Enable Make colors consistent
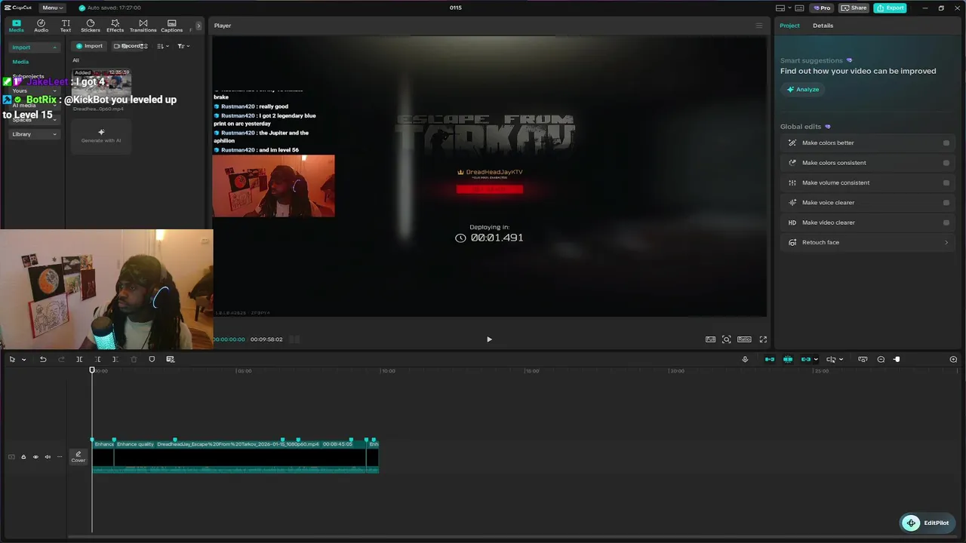 coord(946,163)
